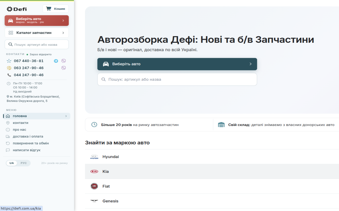Open Viber chat for 067 440-36-81
Image resolution: width=339 pixels, height=211 pixels.
pos(64,61)
